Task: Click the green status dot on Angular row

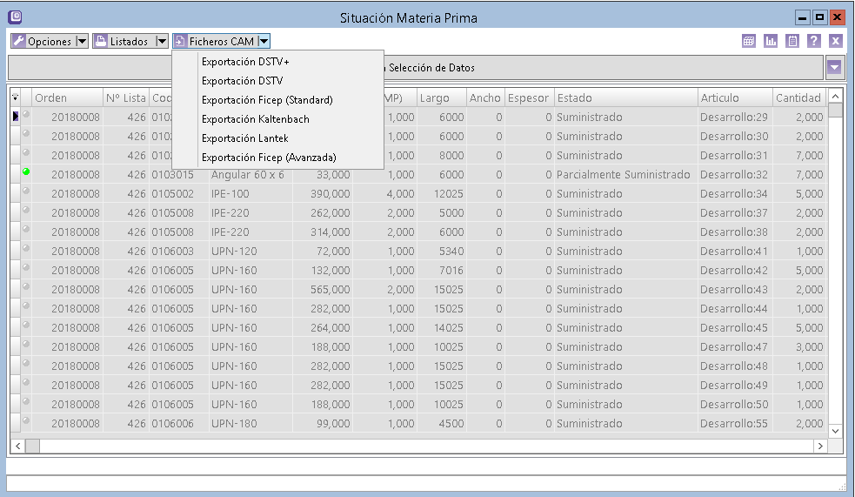Action: [x=26, y=174]
